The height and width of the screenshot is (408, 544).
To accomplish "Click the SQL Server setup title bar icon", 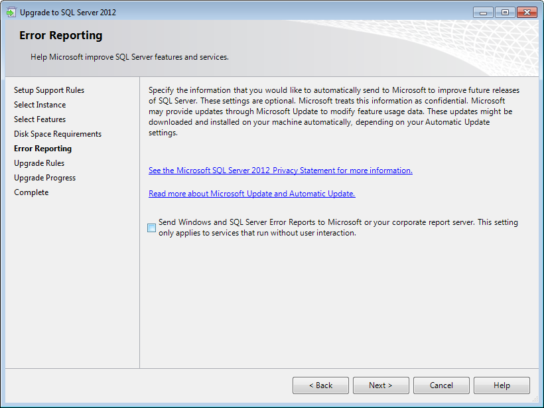I will tap(11, 13).
